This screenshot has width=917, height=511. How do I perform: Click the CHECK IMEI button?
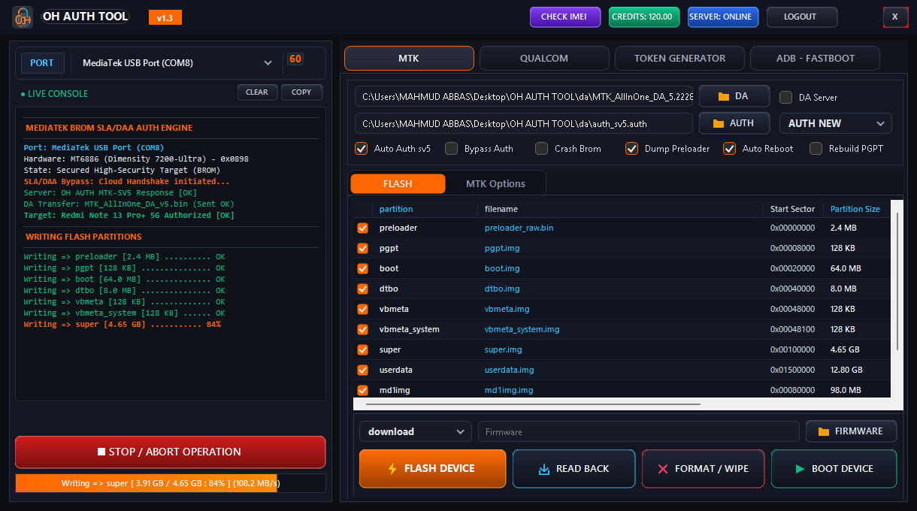pyautogui.click(x=565, y=17)
